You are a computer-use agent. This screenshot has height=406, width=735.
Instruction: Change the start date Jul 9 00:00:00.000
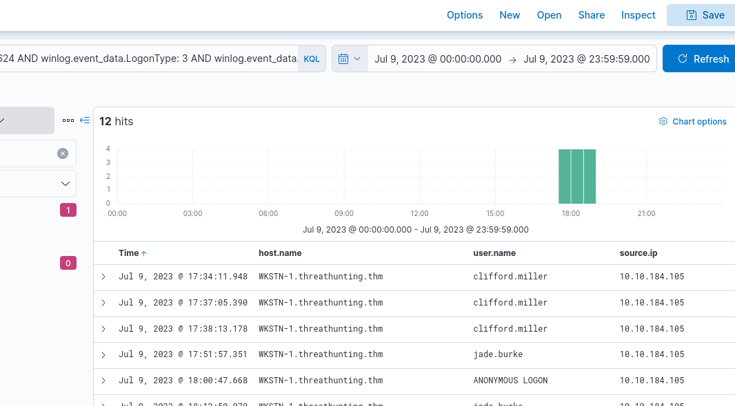tap(438, 59)
